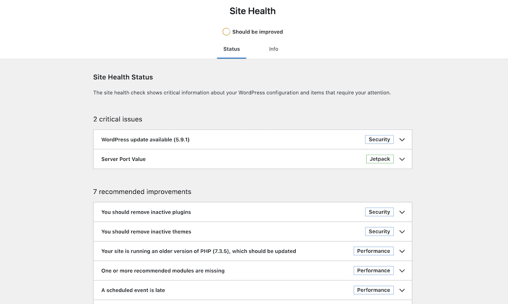The width and height of the screenshot is (508, 304).
Task: Click the Performance badge on missing modules row
Action: 373,271
